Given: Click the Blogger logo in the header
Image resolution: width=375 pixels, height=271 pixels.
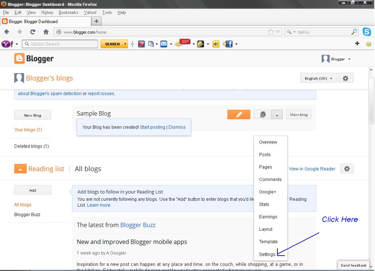Looking at the screenshot, I should (x=34, y=59).
